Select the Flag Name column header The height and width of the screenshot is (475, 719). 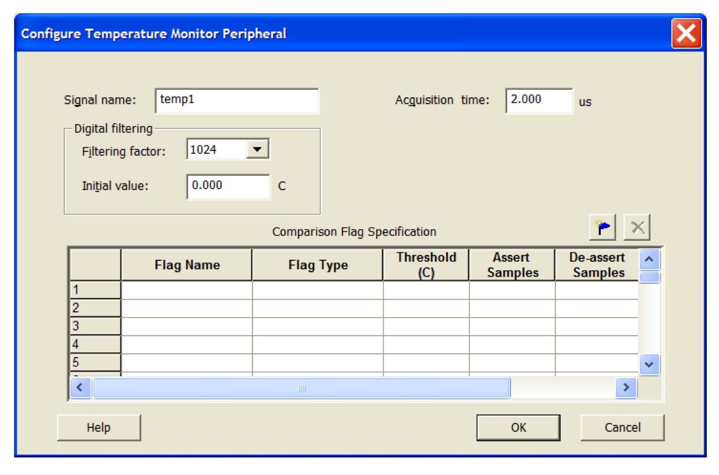pyautogui.click(x=187, y=265)
